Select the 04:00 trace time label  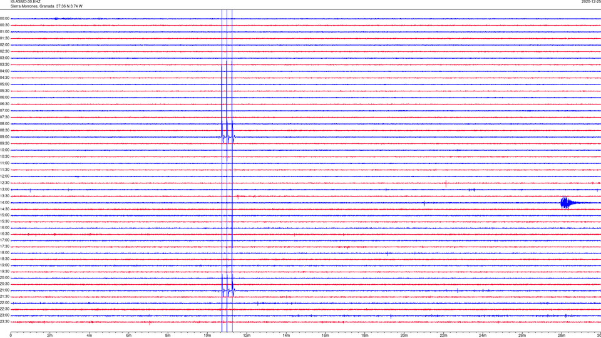tap(4, 71)
